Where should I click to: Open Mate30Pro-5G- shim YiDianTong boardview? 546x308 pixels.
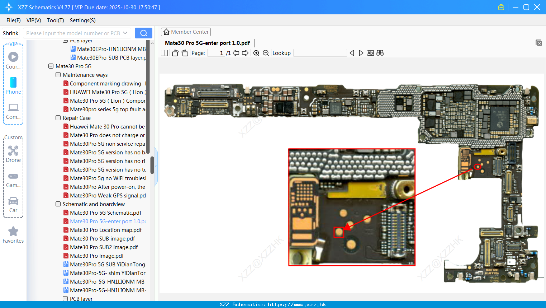click(104, 273)
